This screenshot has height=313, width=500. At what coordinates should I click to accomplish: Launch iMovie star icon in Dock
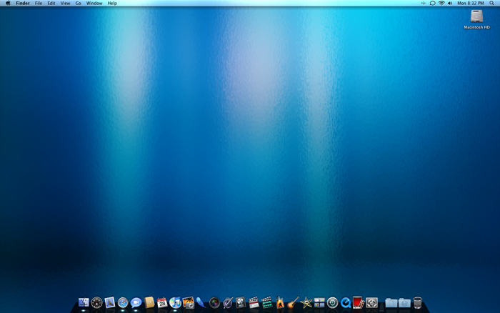tap(306, 302)
